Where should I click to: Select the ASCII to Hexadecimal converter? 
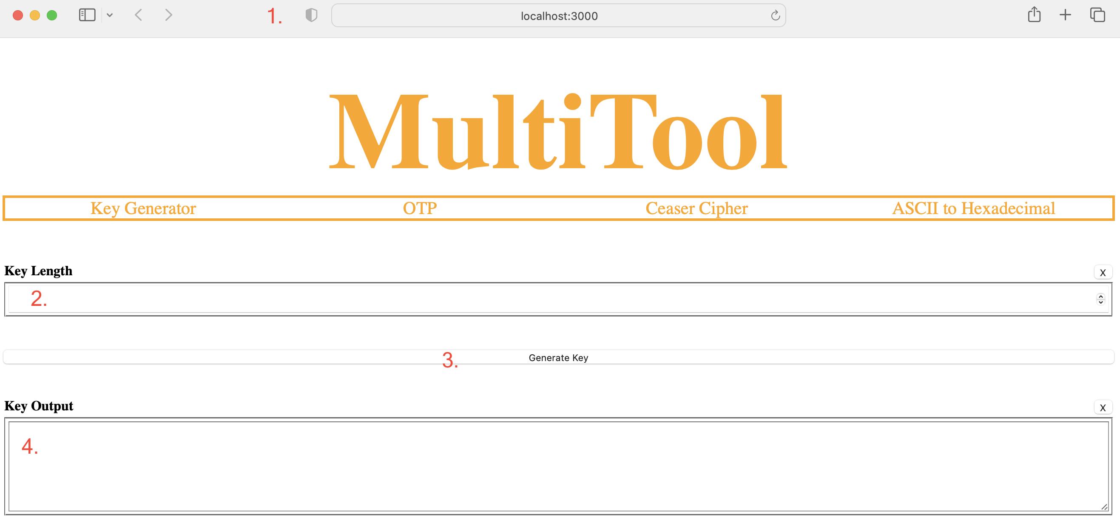[973, 208]
